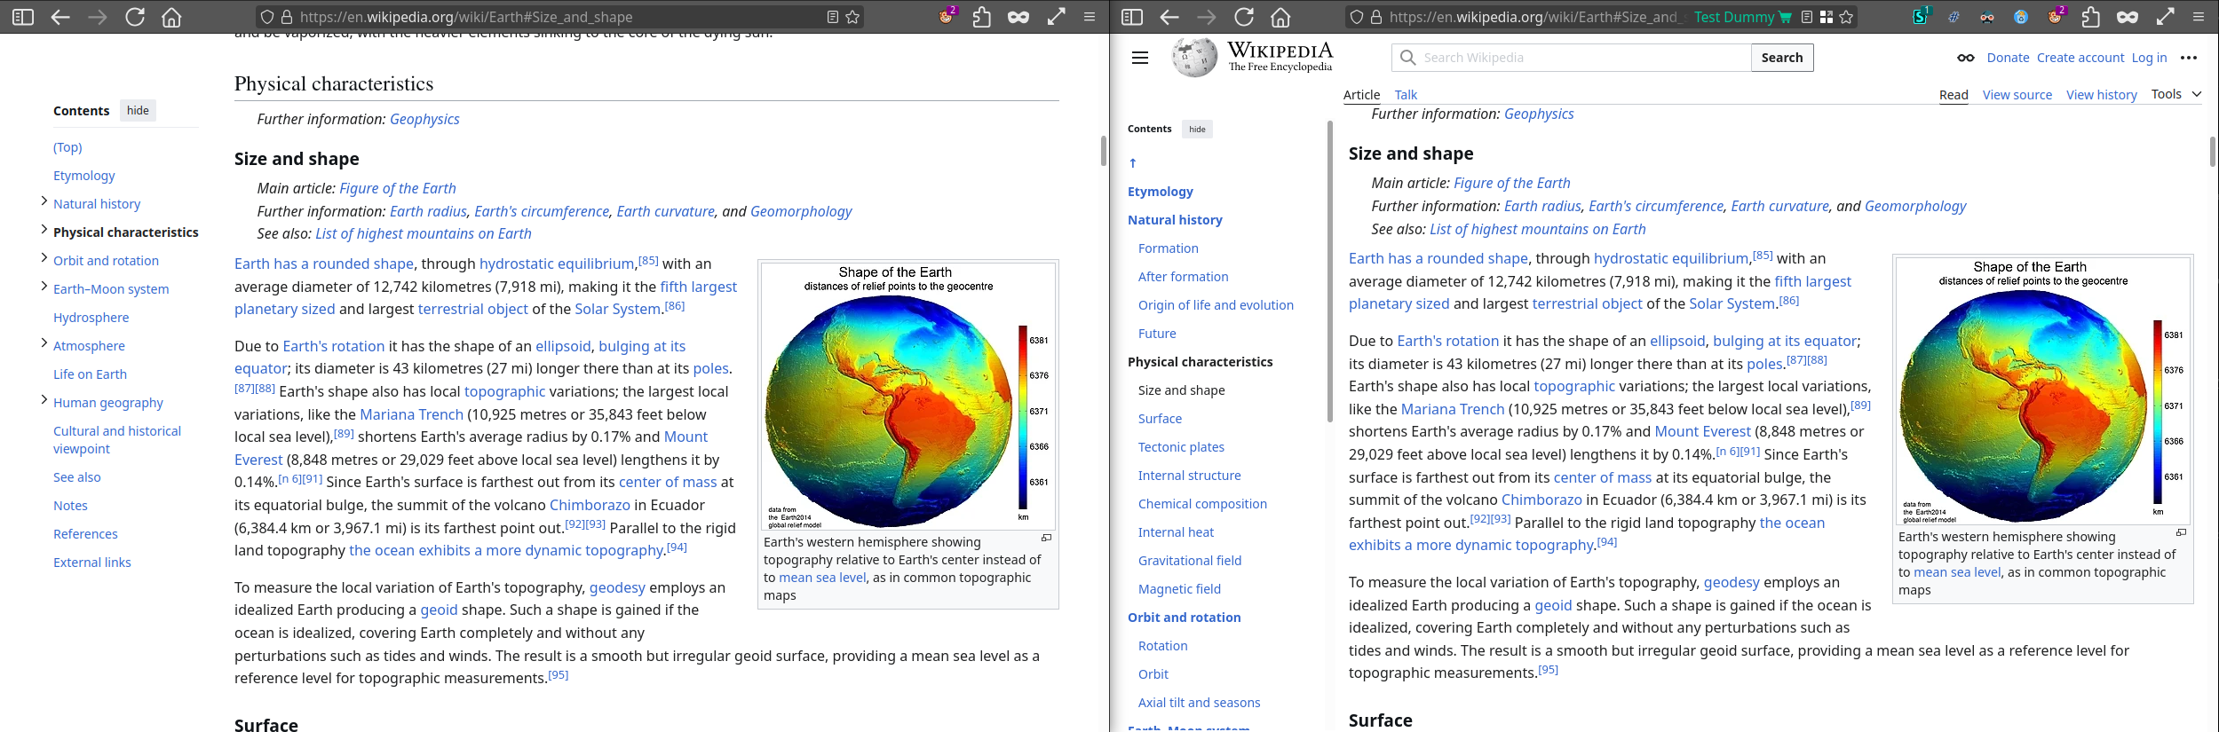Go back in left browser window
This screenshot has width=2219, height=732.
point(60,17)
